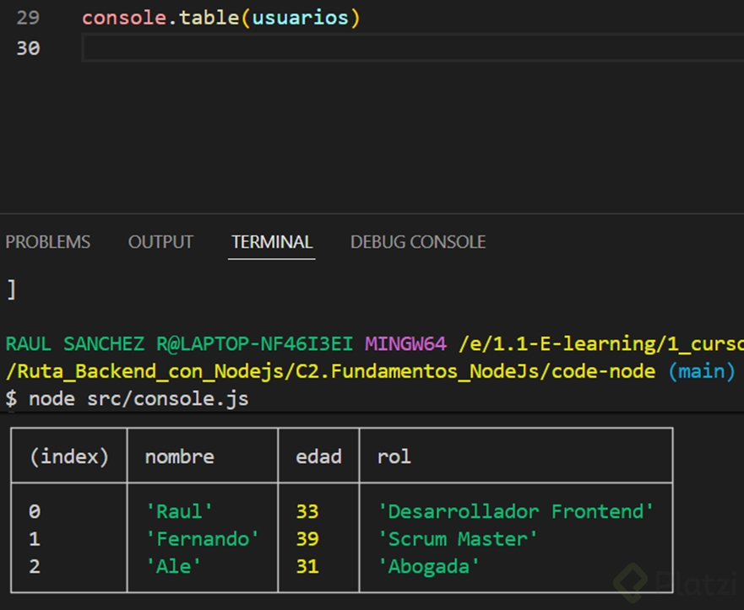Switch to the DEBUG CONSOLE tab
This screenshot has height=610, width=744.
click(418, 242)
